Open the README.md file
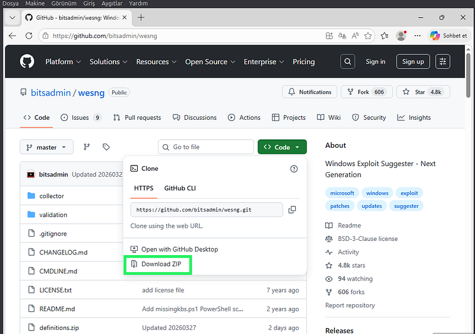This screenshot has height=334, width=475. tap(57, 309)
